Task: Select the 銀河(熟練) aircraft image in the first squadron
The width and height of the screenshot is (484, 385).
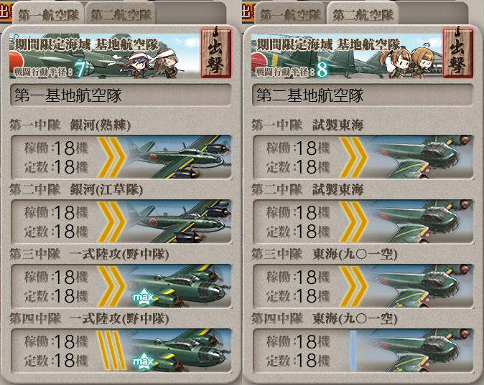Action: point(179,157)
